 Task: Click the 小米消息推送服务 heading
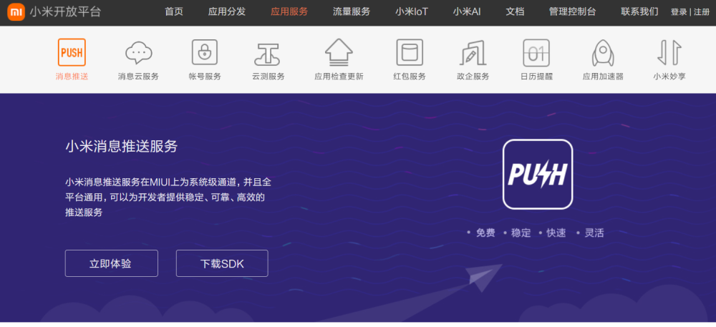coord(121,147)
